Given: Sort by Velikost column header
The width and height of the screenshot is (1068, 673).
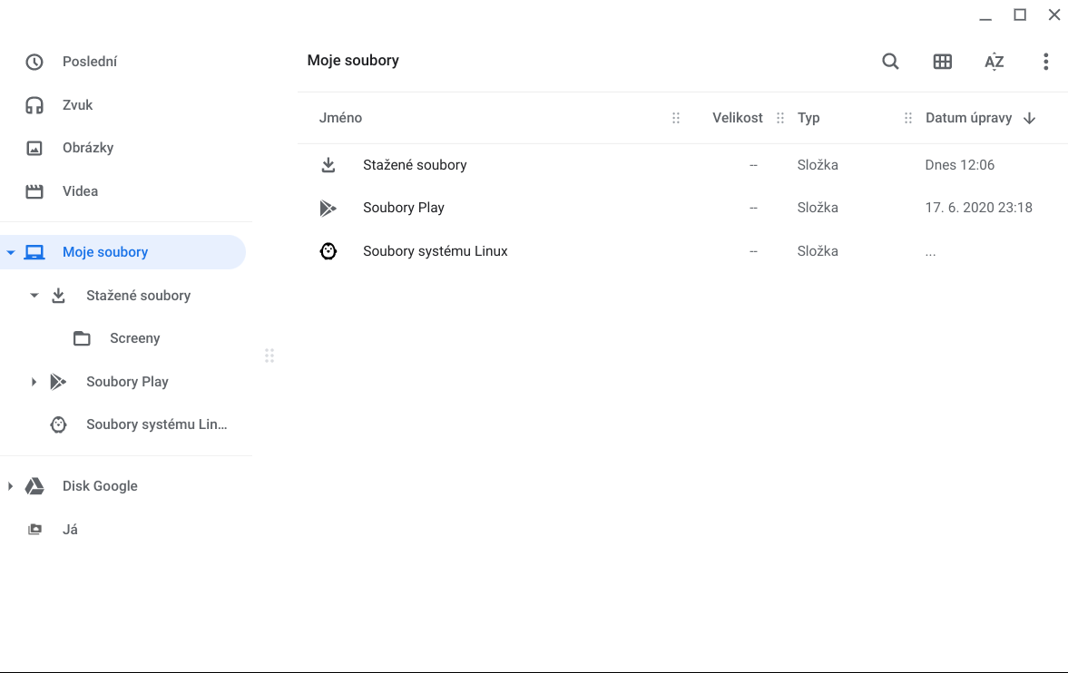Looking at the screenshot, I should pos(737,118).
